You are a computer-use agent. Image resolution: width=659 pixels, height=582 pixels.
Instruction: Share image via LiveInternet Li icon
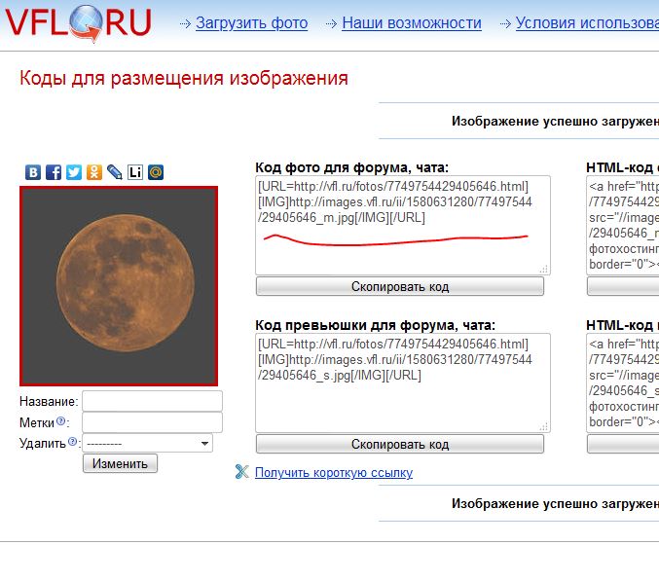tap(135, 172)
